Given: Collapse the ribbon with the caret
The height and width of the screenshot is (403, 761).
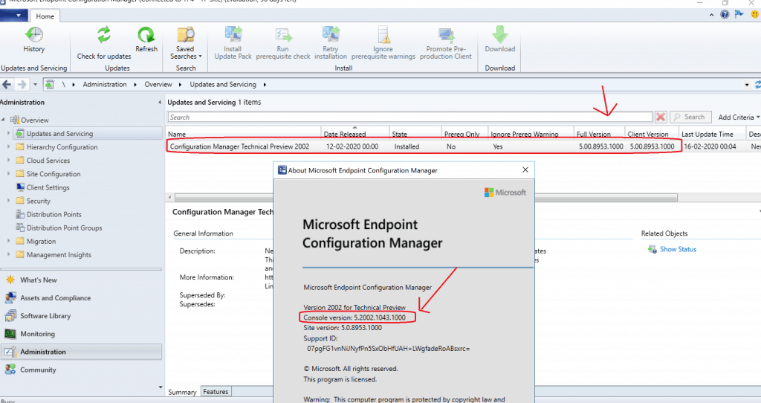Looking at the screenshot, I should tap(711, 15).
